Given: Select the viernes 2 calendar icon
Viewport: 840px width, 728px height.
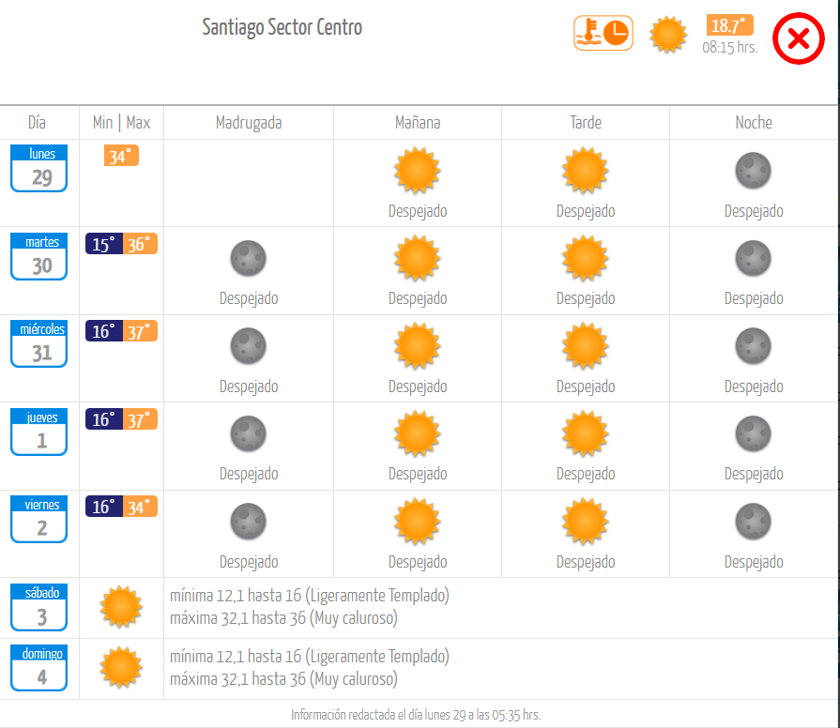Looking at the screenshot, I should coord(39,519).
